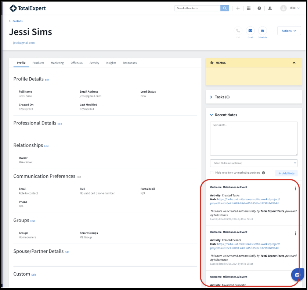Click the Lead Status value New
The image size is (307, 290).
pyautogui.click(x=143, y=96)
